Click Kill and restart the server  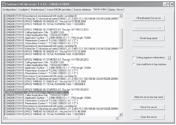coord(149,18)
